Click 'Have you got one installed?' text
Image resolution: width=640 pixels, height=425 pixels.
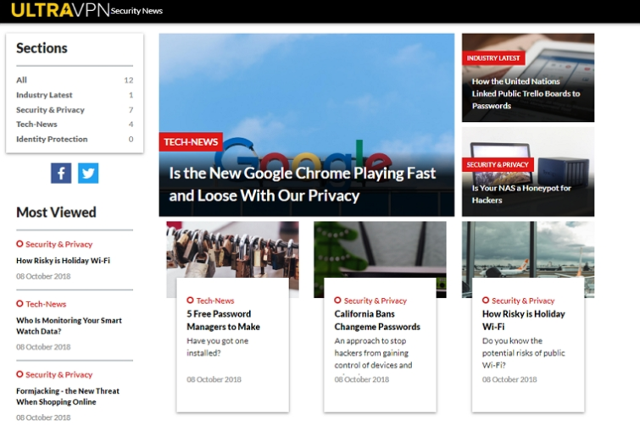(x=218, y=347)
